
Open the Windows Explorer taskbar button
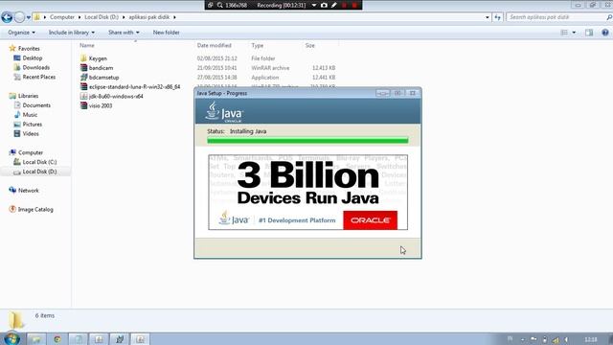(x=36, y=339)
